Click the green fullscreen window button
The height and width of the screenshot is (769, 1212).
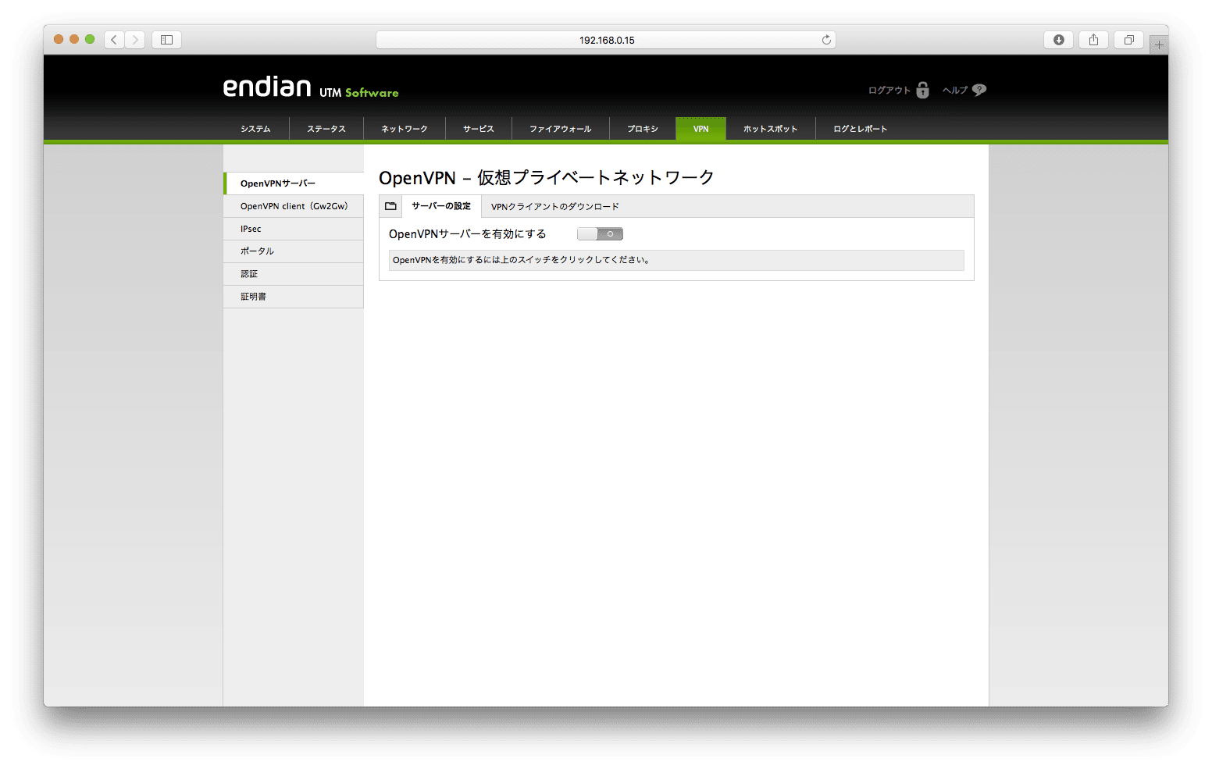click(90, 39)
